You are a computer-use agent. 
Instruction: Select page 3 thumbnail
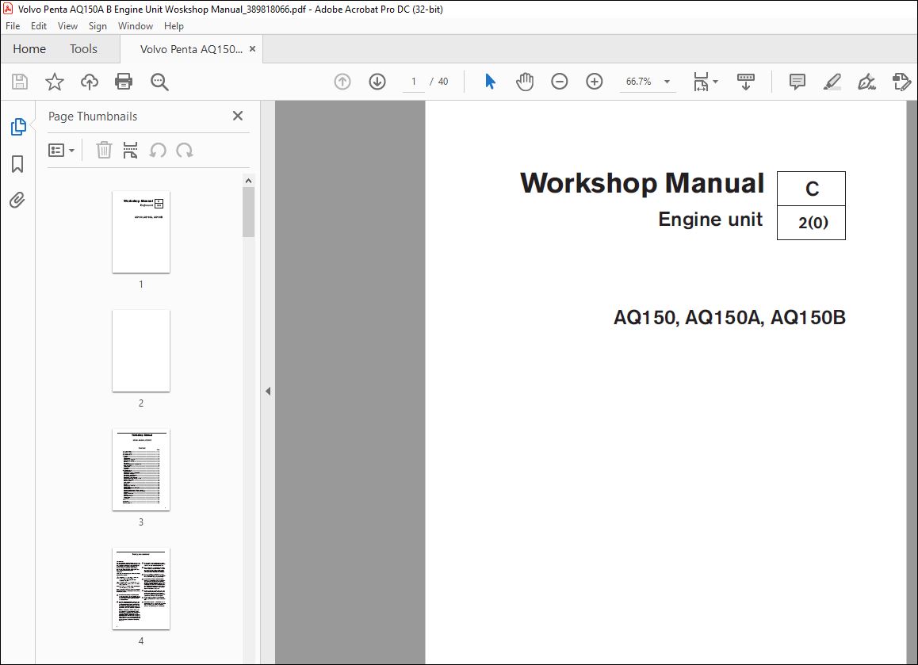[141, 469]
